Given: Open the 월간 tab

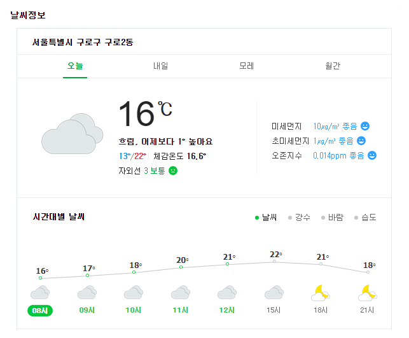Looking at the screenshot, I should pos(333,66).
